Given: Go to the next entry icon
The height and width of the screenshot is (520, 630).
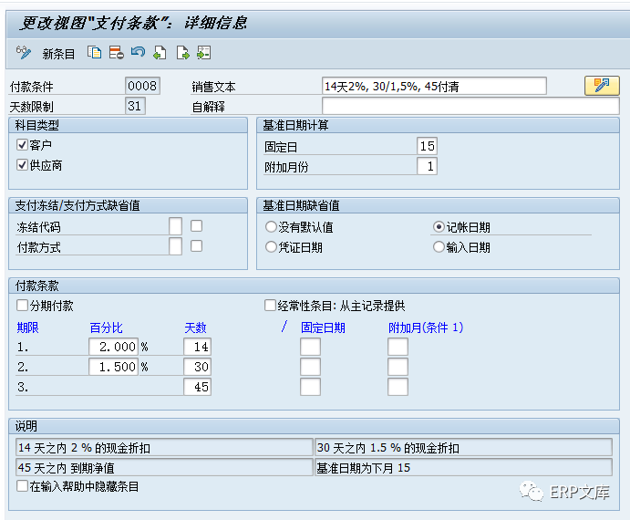Looking at the screenshot, I should [182, 53].
